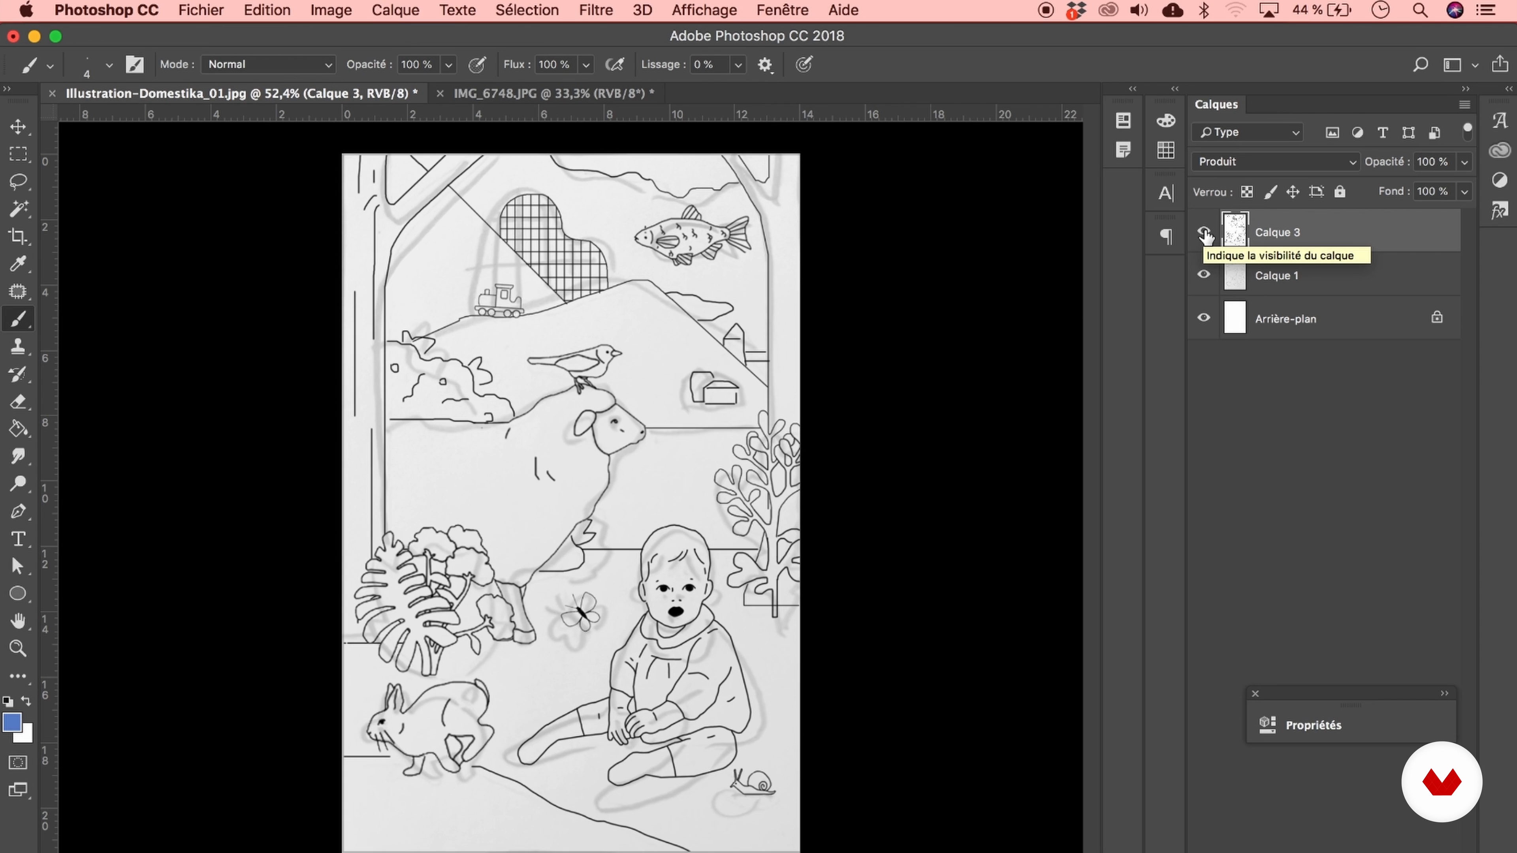Select the Magic Wand tool
The height and width of the screenshot is (853, 1517).
click(18, 209)
